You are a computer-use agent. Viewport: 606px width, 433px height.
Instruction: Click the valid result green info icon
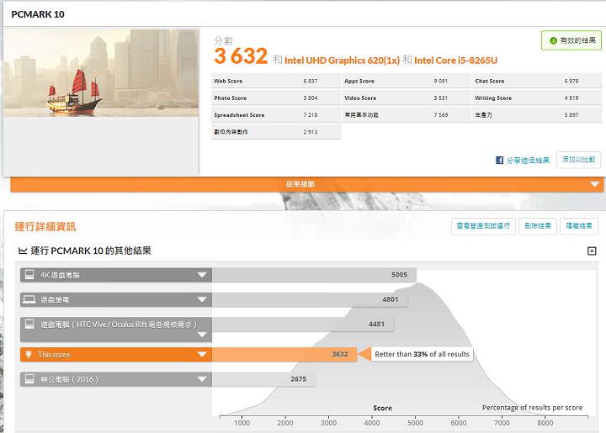pos(553,40)
